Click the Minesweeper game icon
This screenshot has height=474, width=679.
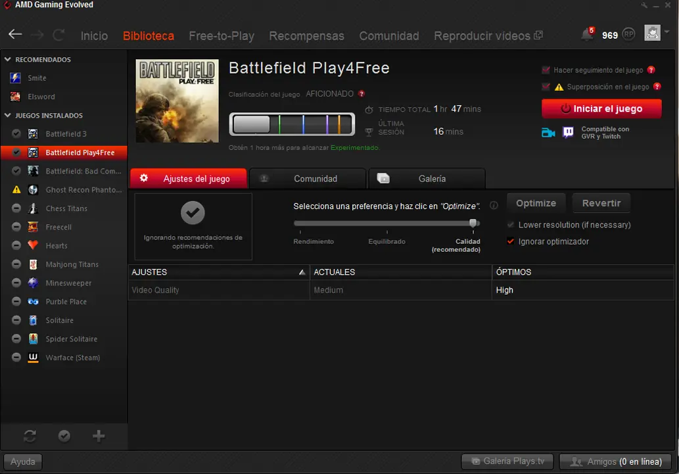pyautogui.click(x=33, y=283)
